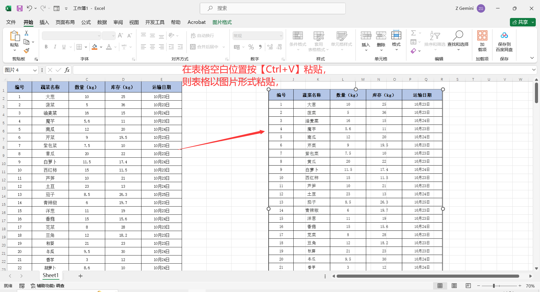Click Save to Baidu Netdisk icon
This screenshot has height=292, width=540.
[x=504, y=35]
